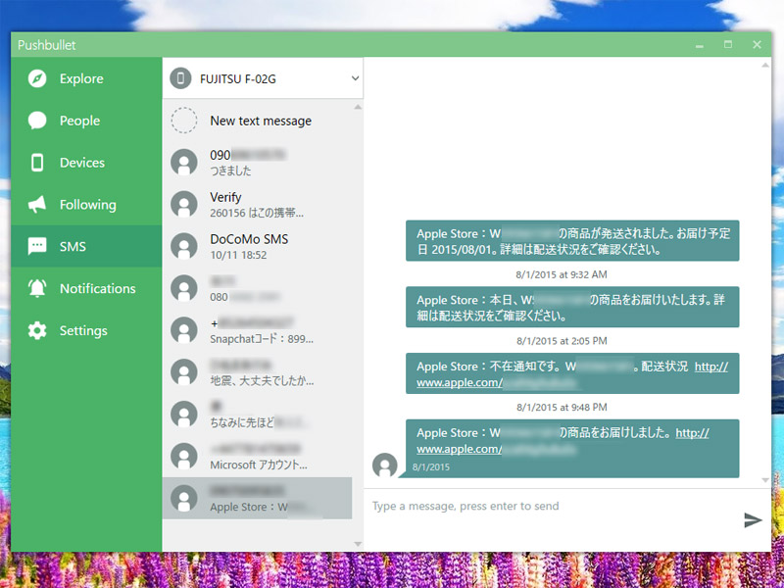The image size is (784, 588).
Task: Open the Explore menu item
Action: (x=86, y=78)
